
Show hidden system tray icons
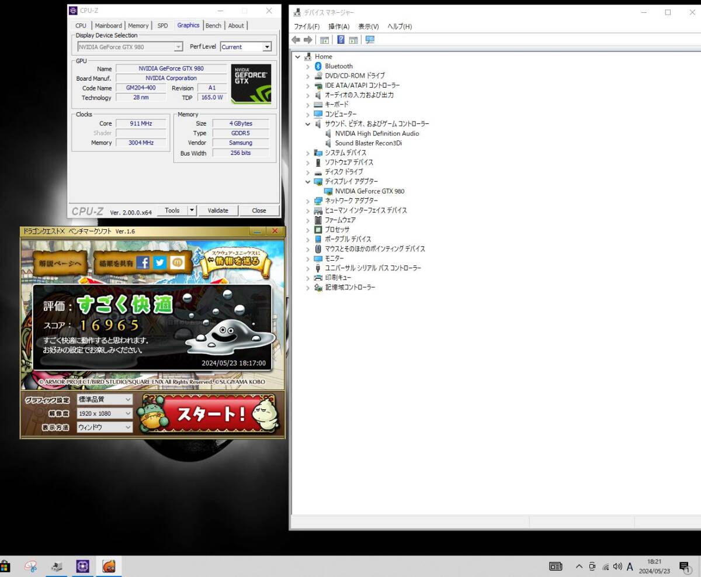(x=579, y=566)
